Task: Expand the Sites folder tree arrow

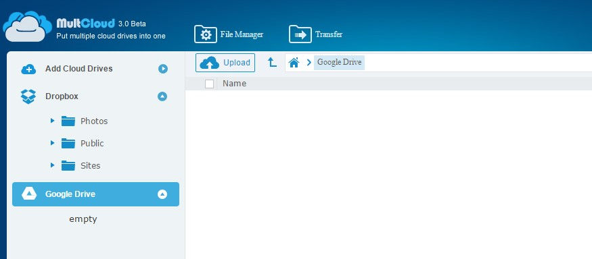Action: [53, 165]
